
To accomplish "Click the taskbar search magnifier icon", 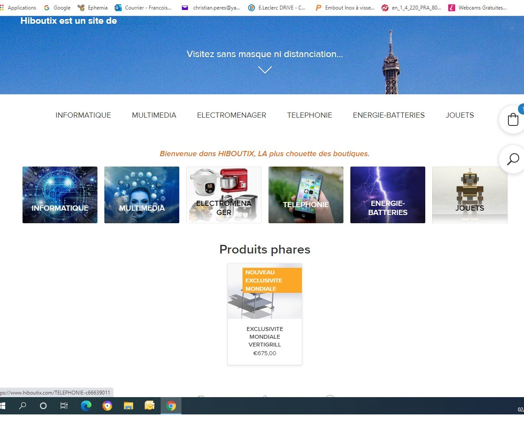I will (23, 406).
